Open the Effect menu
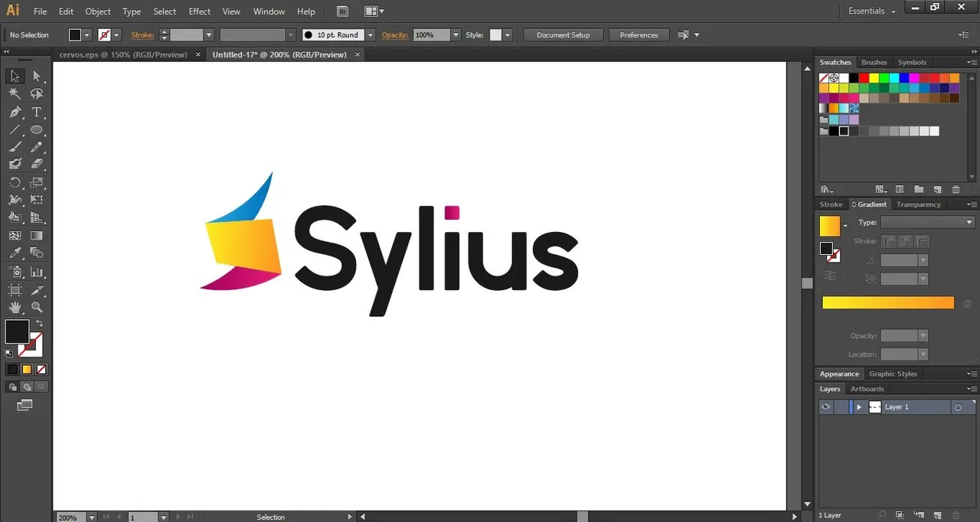 (x=200, y=11)
